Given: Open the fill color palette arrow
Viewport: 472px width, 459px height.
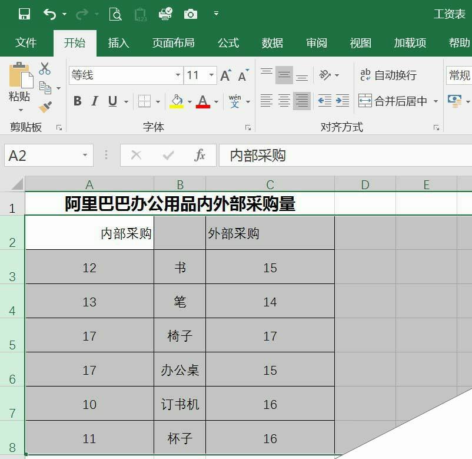Looking at the screenshot, I should 190,101.
